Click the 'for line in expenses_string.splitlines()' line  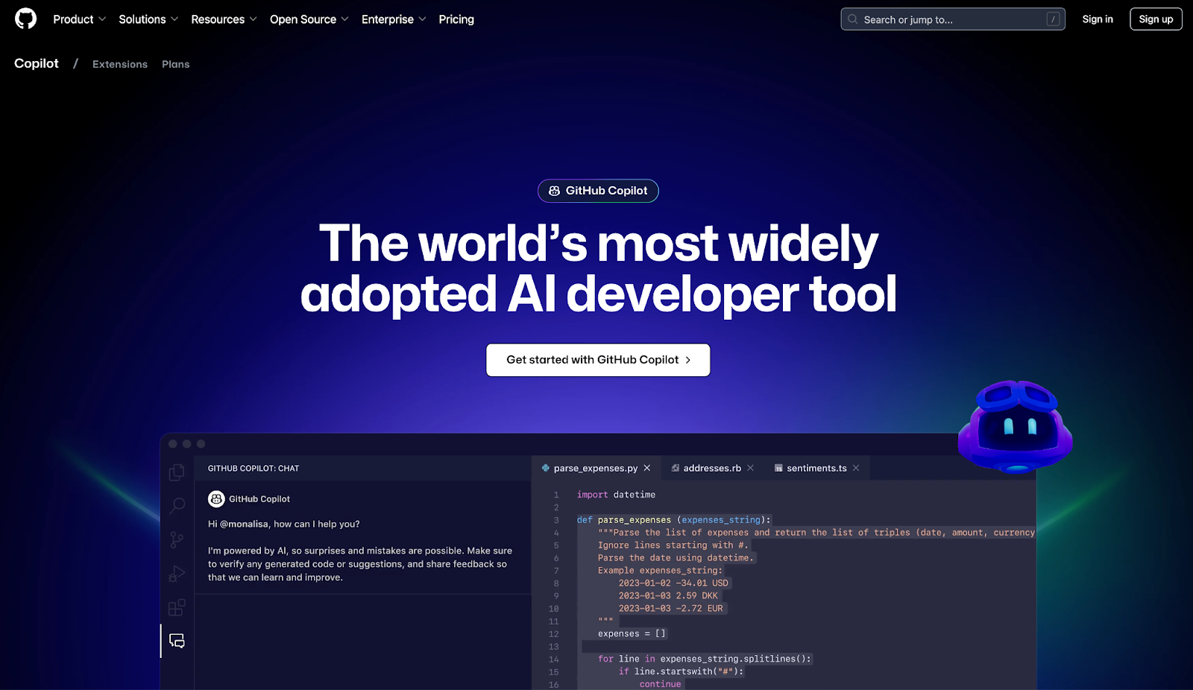(x=704, y=659)
